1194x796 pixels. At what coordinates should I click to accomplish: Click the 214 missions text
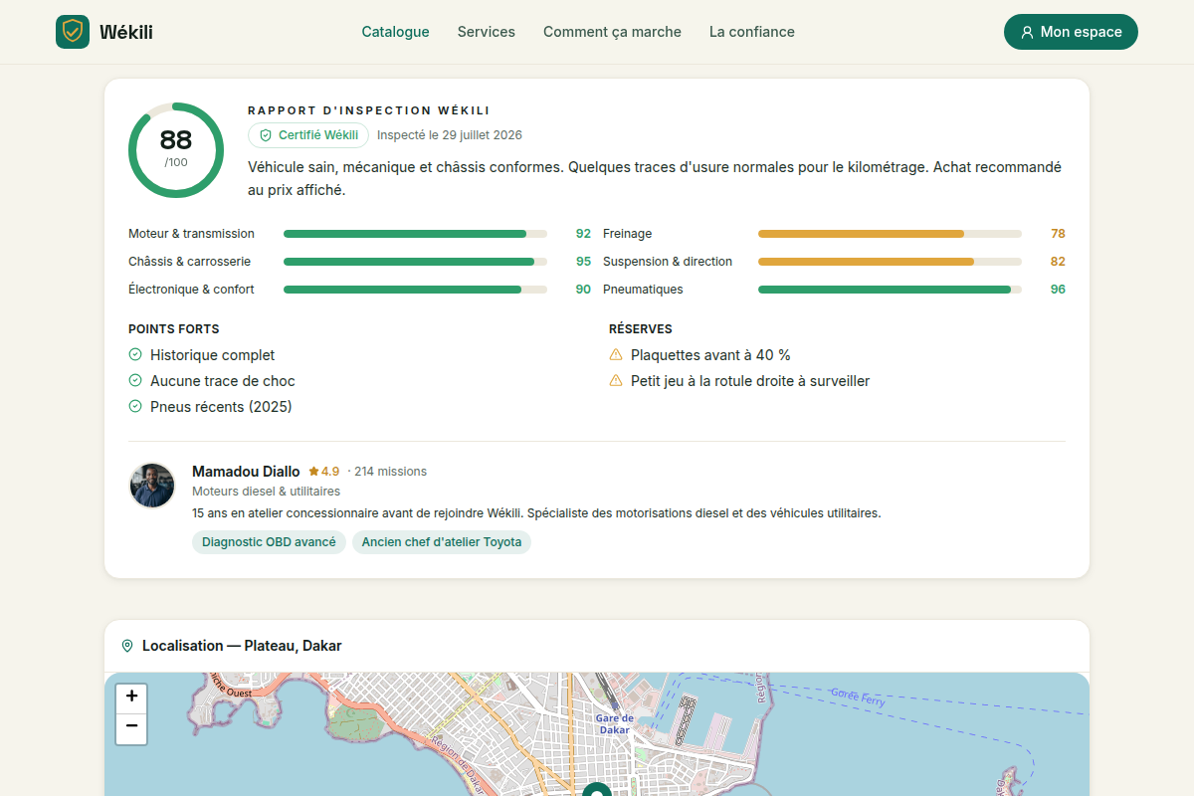(x=390, y=472)
